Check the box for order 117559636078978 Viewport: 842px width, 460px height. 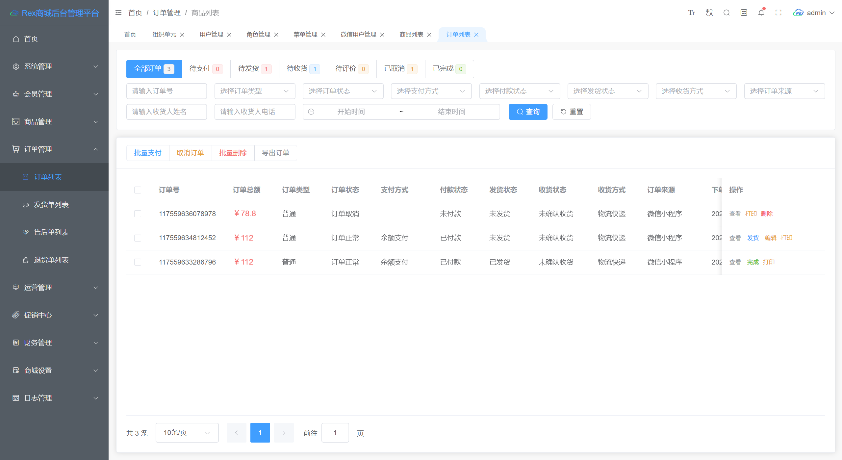point(138,214)
